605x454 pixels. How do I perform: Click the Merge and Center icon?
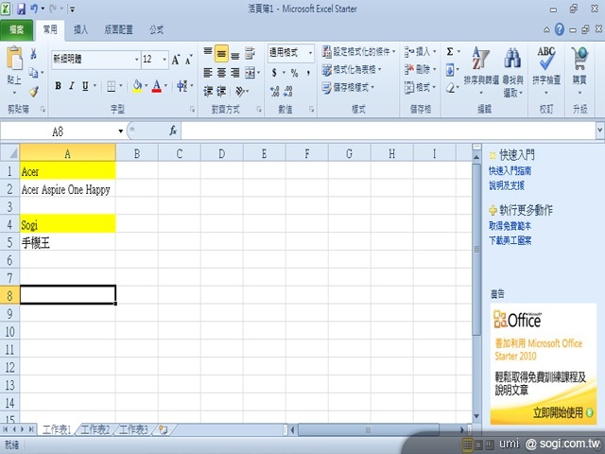pos(250,73)
